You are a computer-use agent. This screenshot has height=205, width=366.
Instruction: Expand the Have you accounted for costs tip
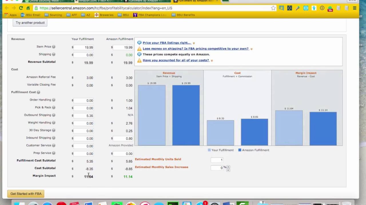click(x=212, y=61)
